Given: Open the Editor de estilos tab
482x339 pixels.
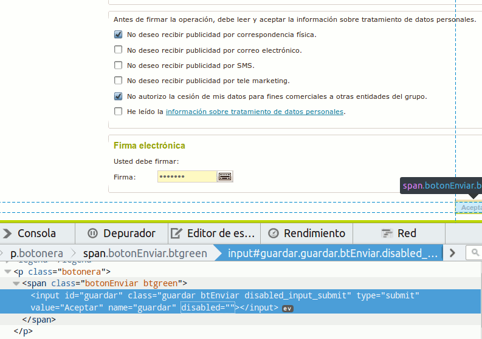Looking at the screenshot, I should 213,233.
